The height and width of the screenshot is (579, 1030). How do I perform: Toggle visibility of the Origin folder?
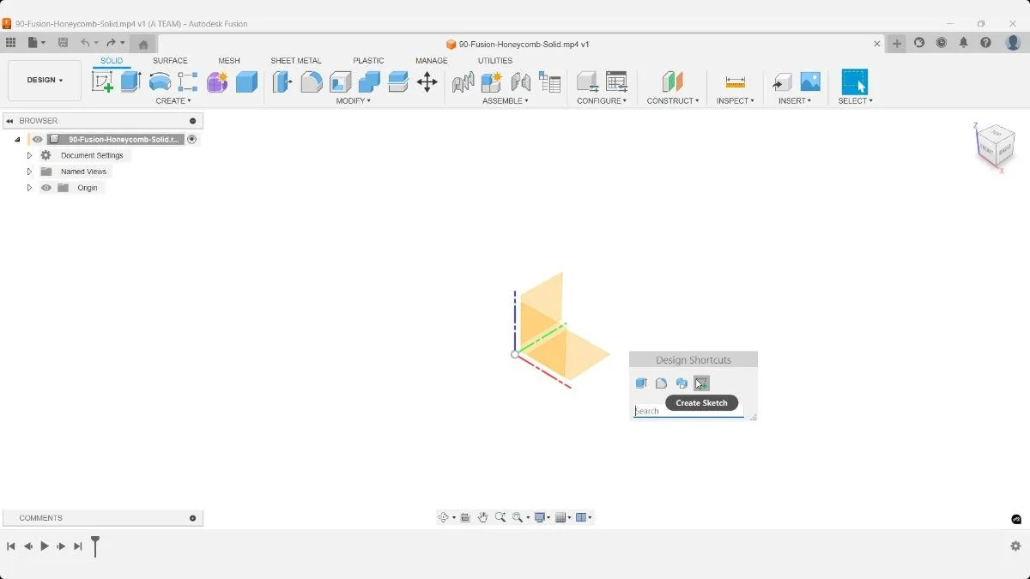point(46,187)
